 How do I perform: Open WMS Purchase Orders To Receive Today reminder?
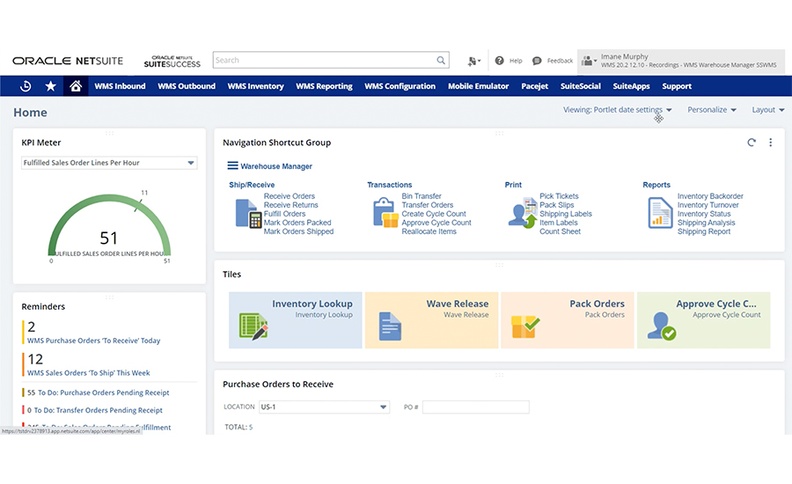[93, 341]
